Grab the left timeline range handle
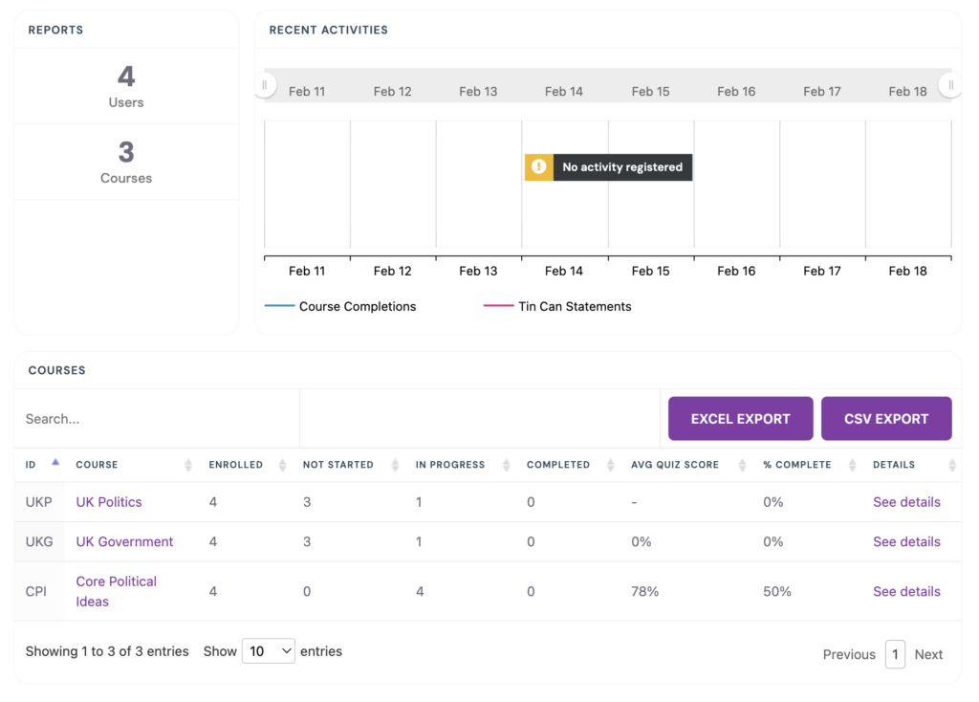979x702 pixels. [265, 85]
